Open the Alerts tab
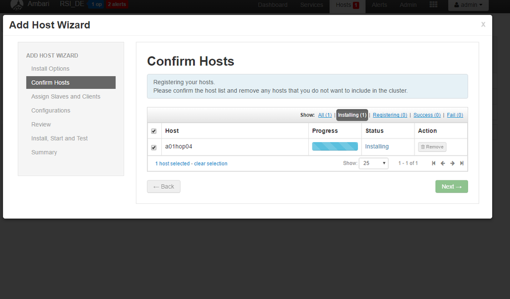 click(379, 5)
